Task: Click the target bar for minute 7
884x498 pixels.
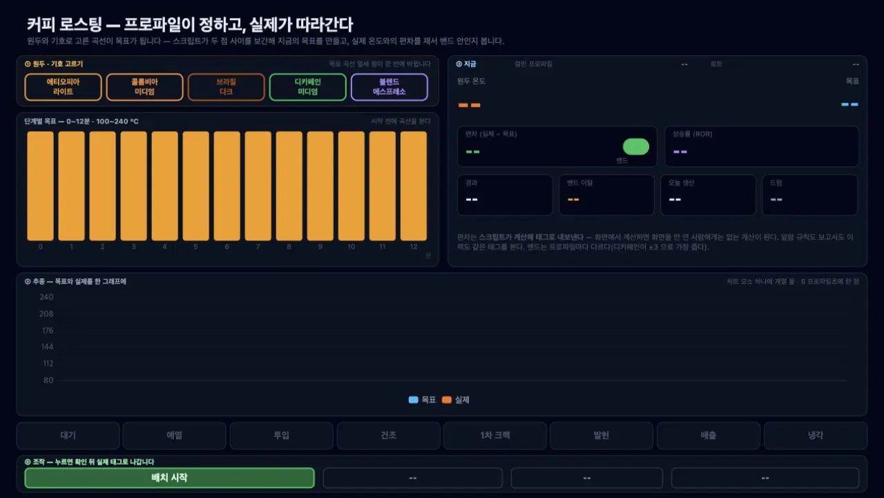Action: coord(258,186)
